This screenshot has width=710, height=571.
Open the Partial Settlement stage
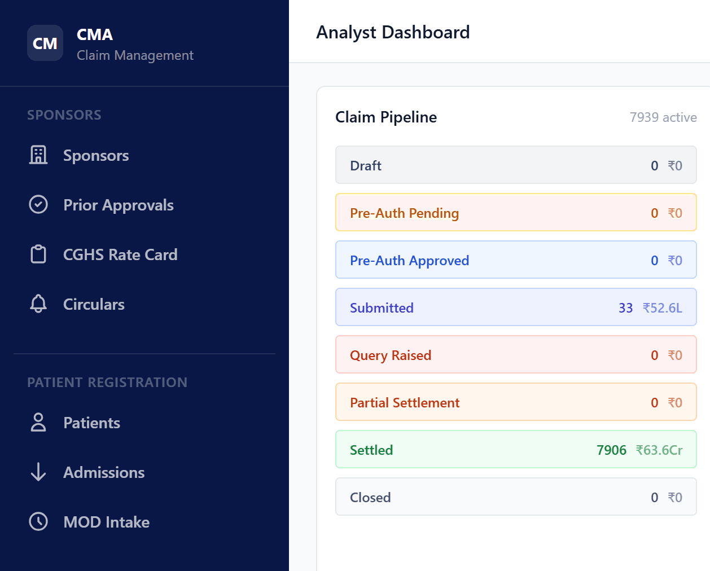516,402
